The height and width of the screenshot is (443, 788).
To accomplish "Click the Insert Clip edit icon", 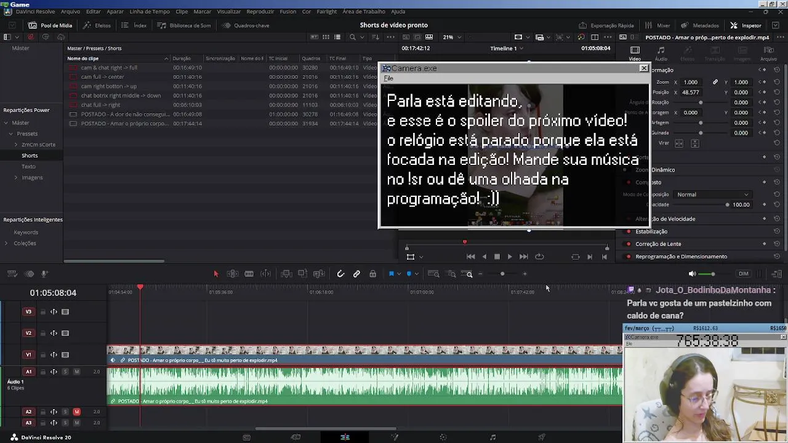I will tap(286, 274).
